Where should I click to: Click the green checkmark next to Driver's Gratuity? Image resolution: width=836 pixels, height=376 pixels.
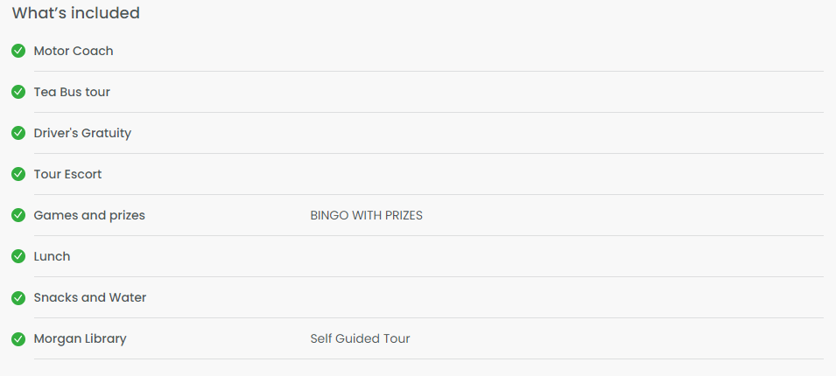point(18,133)
